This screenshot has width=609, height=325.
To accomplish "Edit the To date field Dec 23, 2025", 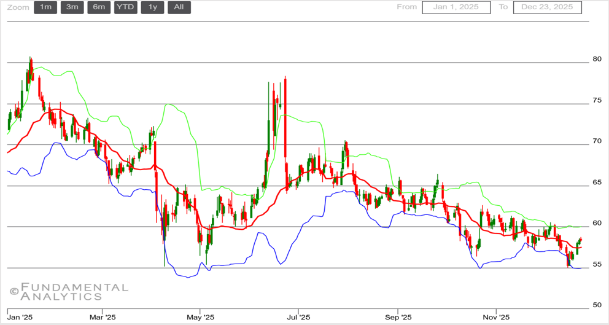I will click(547, 7).
